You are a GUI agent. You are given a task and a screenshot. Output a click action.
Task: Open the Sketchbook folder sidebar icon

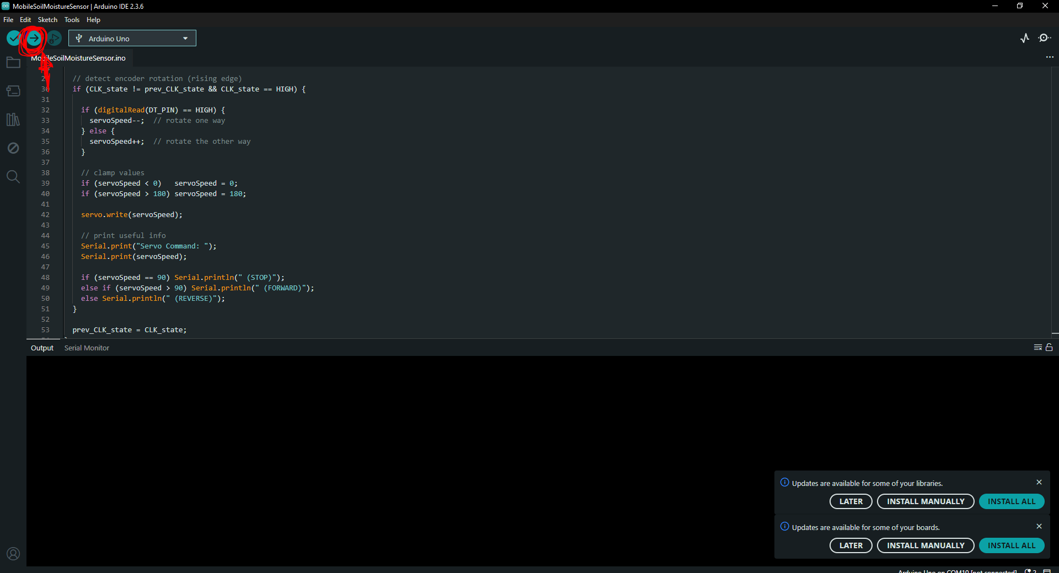click(13, 62)
